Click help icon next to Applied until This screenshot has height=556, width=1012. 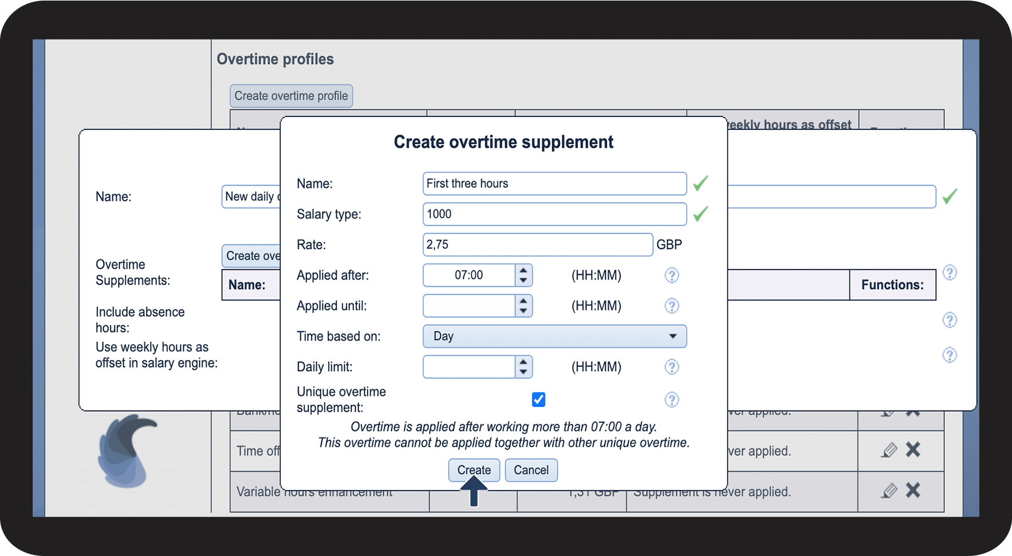click(x=671, y=306)
